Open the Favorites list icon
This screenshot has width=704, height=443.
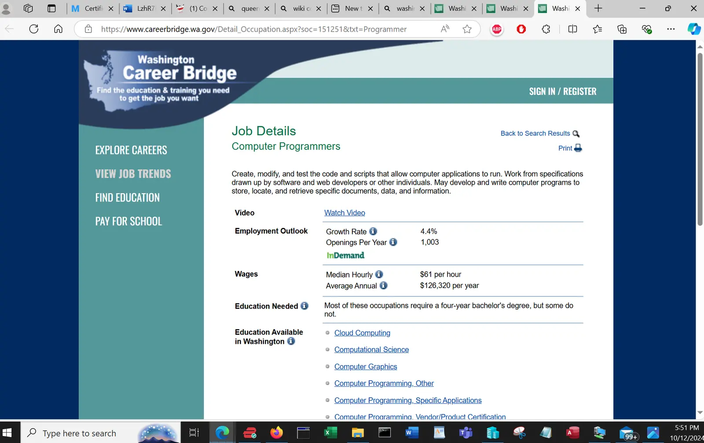click(x=597, y=29)
